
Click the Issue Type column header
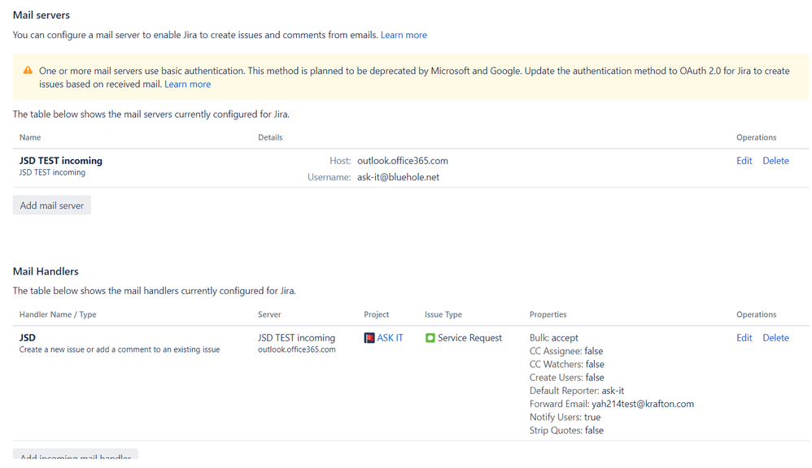click(443, 314)
